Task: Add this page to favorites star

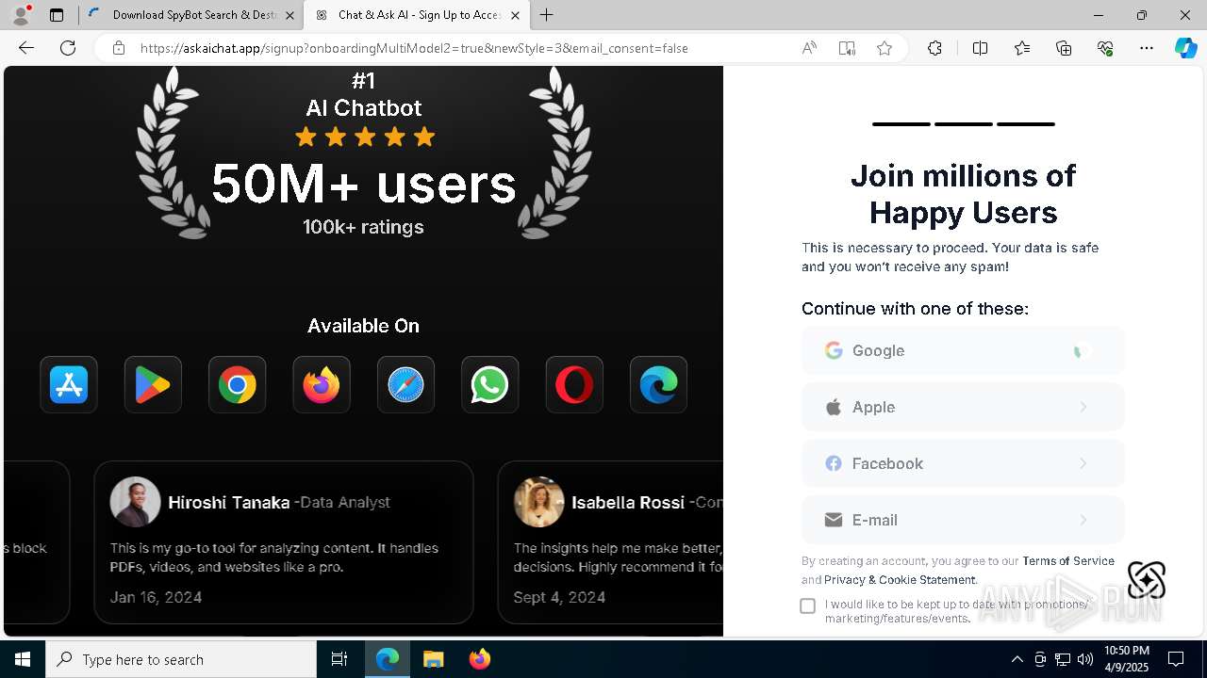Action: [x=885, y=48]
